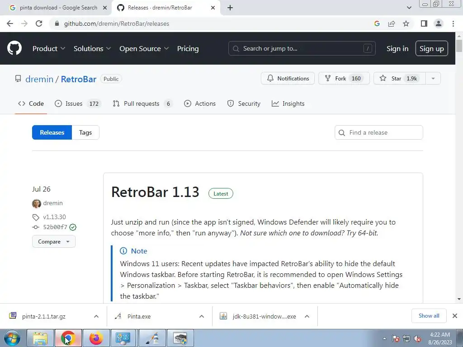Click the page vertical scrollbar thumb
The width and height of the screenshot is (463, 347).
pos(459,46)
